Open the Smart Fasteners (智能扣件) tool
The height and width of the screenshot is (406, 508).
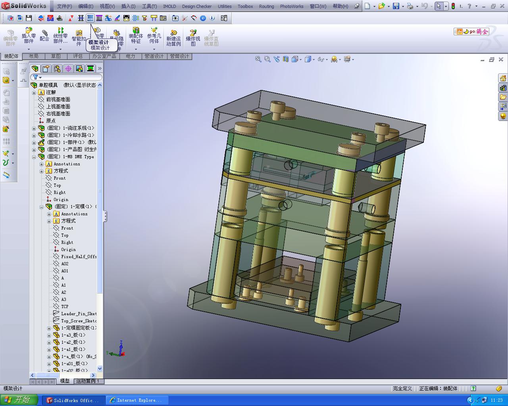(79, 38)
